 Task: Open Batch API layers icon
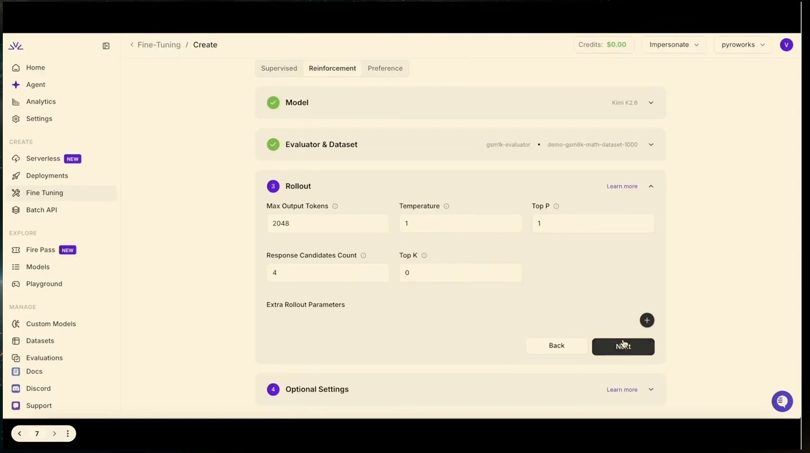[16, 210]
